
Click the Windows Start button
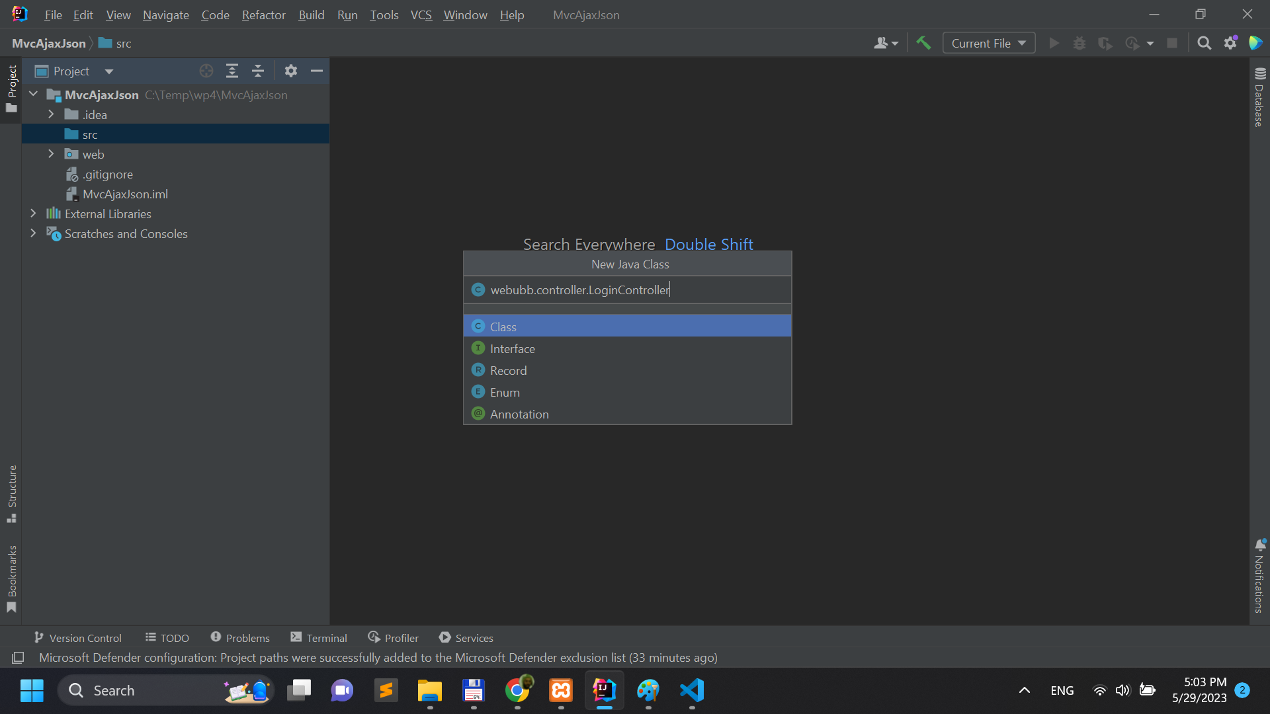point(32,690)
